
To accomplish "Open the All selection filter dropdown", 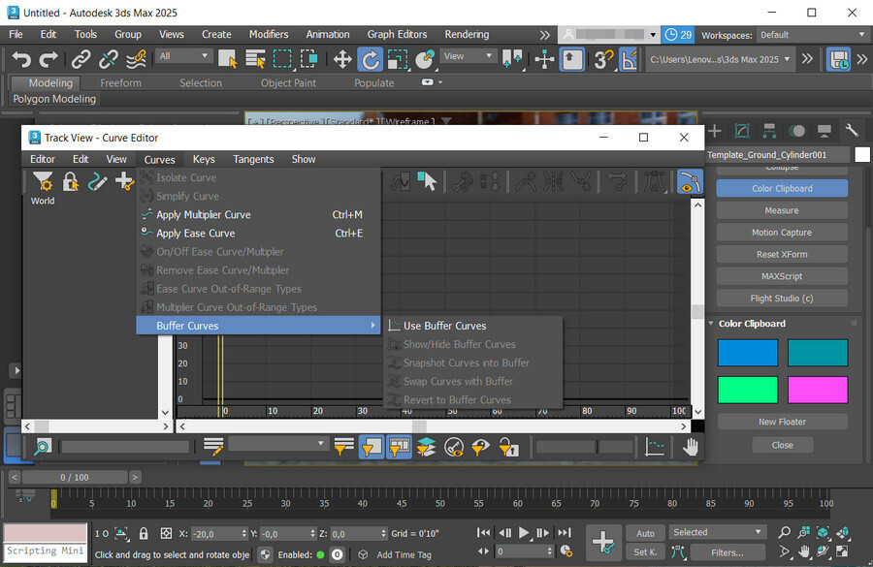I will point(183,55).
